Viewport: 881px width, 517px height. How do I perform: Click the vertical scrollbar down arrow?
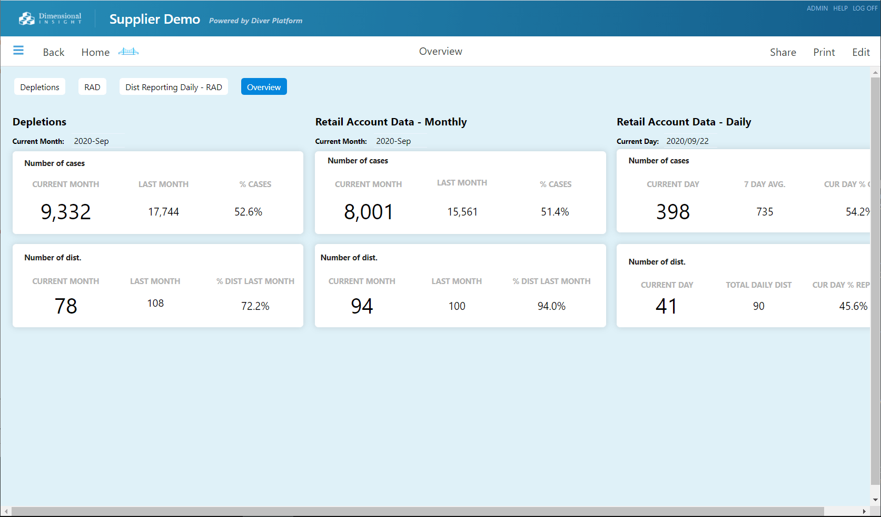point(875,500)
